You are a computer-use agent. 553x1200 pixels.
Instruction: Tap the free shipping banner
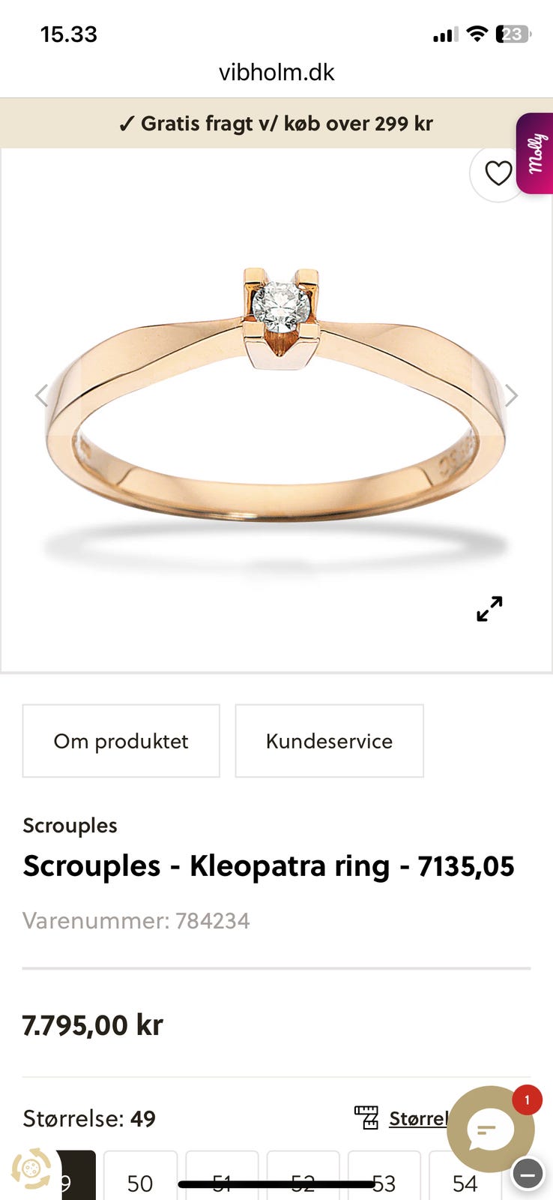pos(276,123)
